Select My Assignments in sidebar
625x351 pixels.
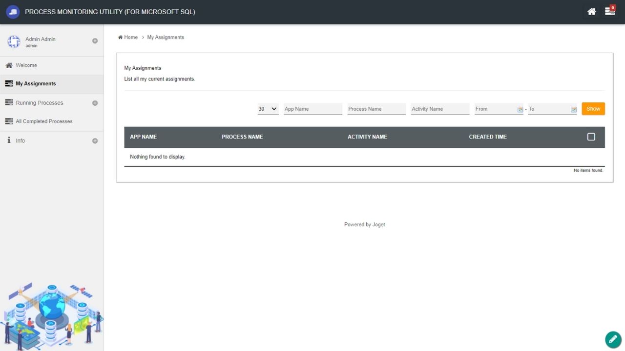pos(36,84)
